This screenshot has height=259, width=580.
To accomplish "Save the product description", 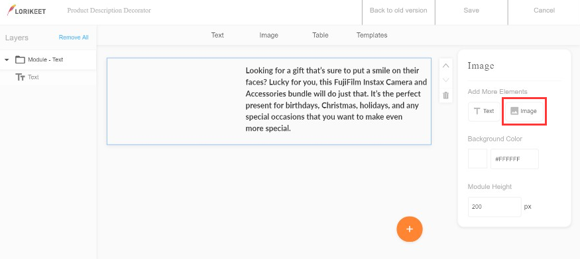I will coord(471,11).
